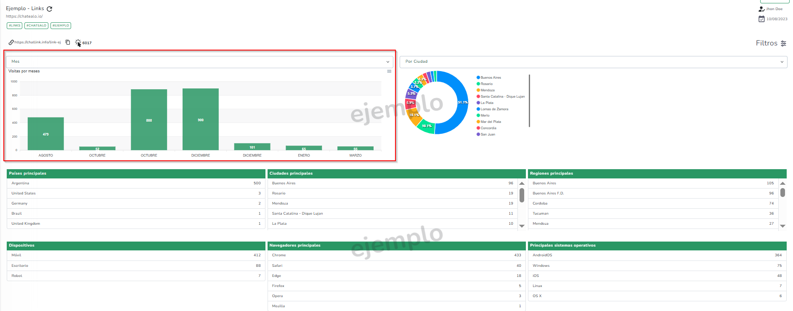Click the https://chatlink.info/link-ej short URL
The height and width of the screenshot is (311, 793).
pyautogui.click(x=37, y=43)
